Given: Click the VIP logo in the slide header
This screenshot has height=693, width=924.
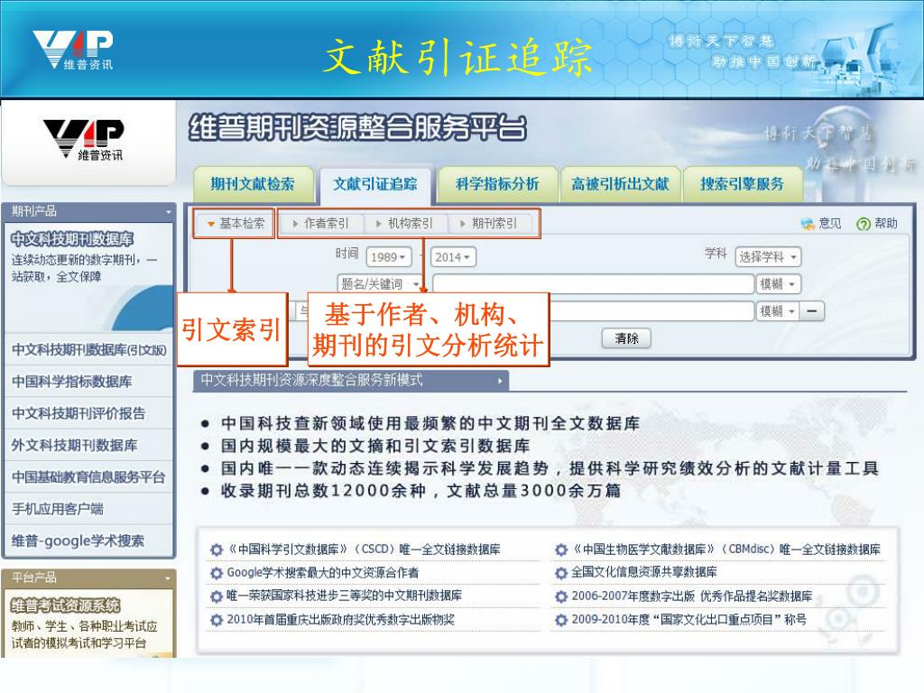Looking at the screenshot, I should (72, 51).
